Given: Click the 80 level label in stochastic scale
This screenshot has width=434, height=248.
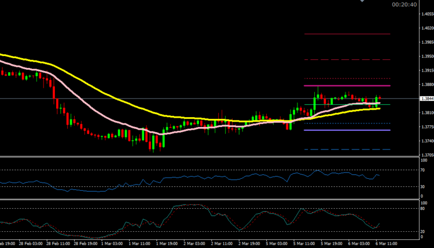Looking at the screenshot, I should point(423,209).
